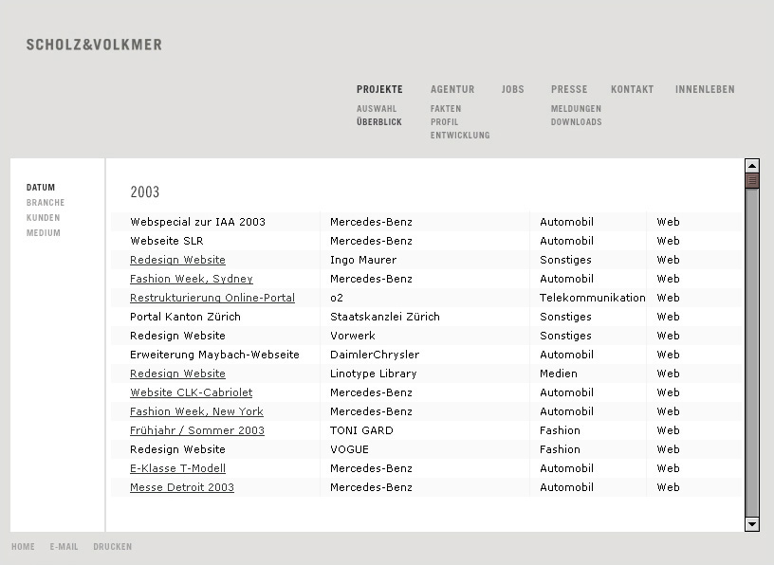Open Entwicklung under Agentur
The width and height of the screenshot is (774, 565).
460,136
